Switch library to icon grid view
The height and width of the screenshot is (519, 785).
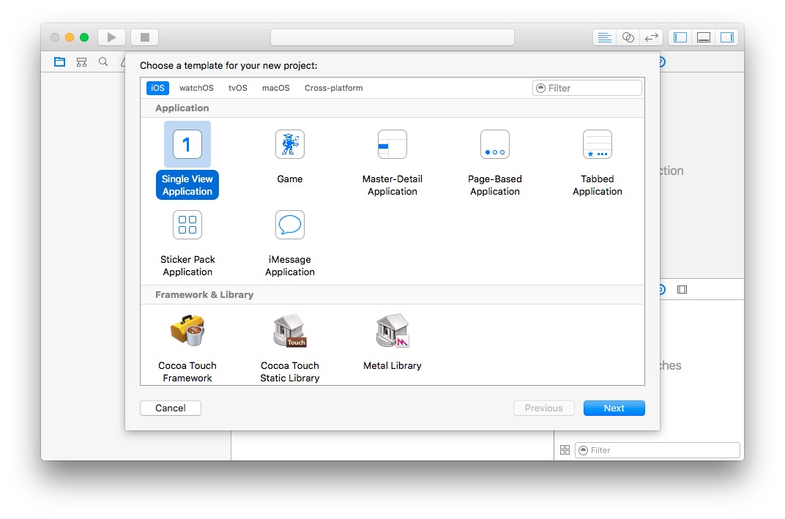pyautogui.click(x=565, y=450)
